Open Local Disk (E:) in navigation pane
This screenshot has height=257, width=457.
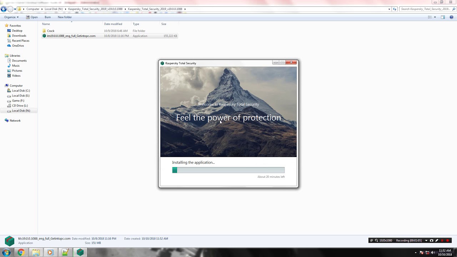pos(18,96)
